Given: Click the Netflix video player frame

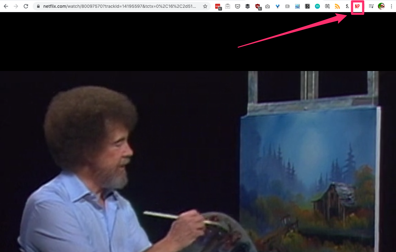Looking at the screenshot, I should click(x=198, y=132).
